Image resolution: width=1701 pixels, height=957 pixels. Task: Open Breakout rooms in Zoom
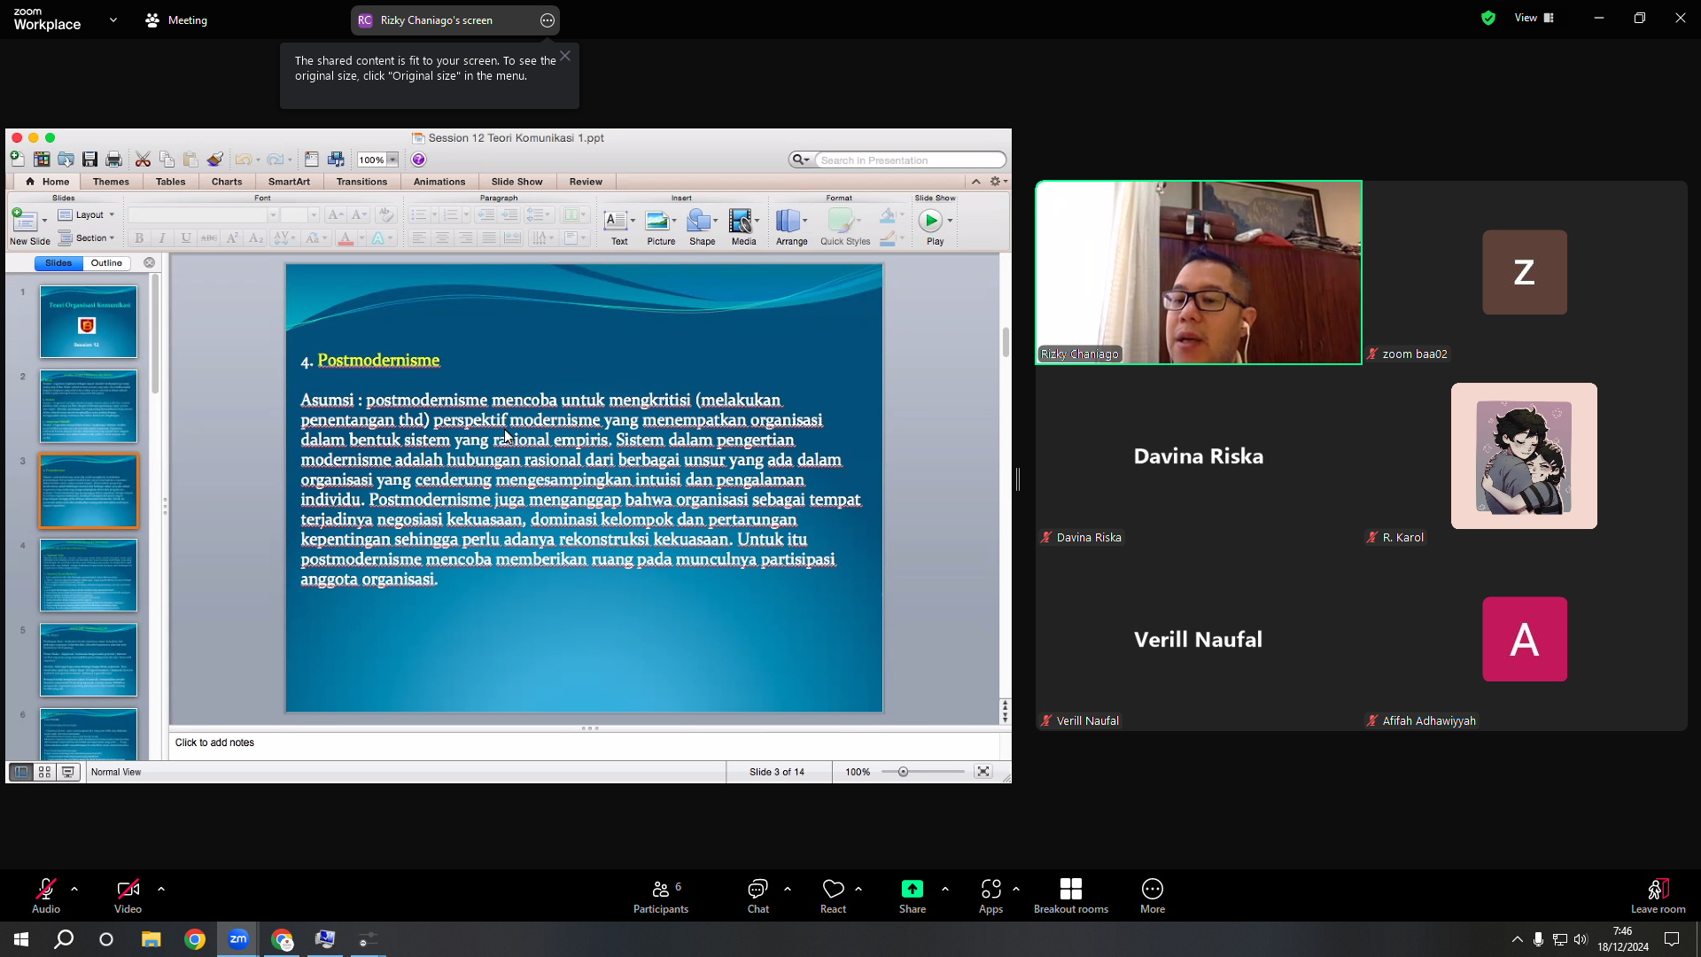[x=1071, y=896]
